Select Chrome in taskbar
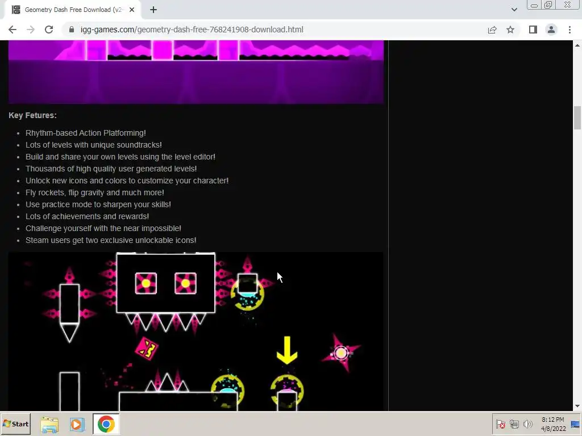This screenshot has height=436, width=582. click(x=106, y=424)
